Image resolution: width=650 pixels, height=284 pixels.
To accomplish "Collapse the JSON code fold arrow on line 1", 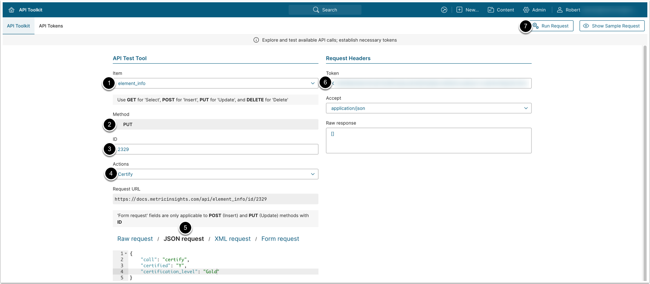I will [x=126, y=253].
